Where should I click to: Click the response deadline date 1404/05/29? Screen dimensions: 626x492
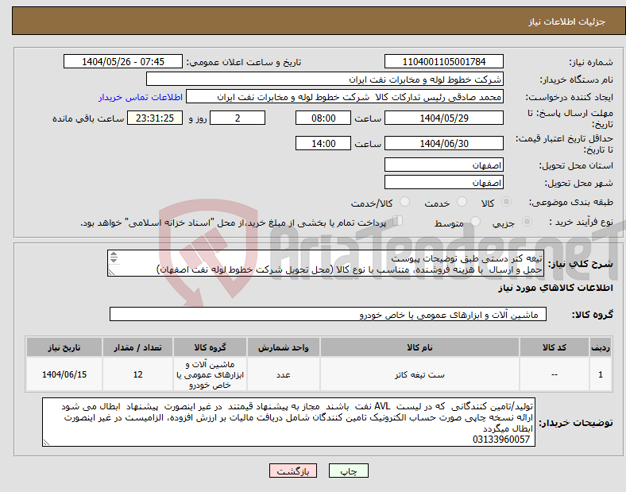tap(444, 118)
